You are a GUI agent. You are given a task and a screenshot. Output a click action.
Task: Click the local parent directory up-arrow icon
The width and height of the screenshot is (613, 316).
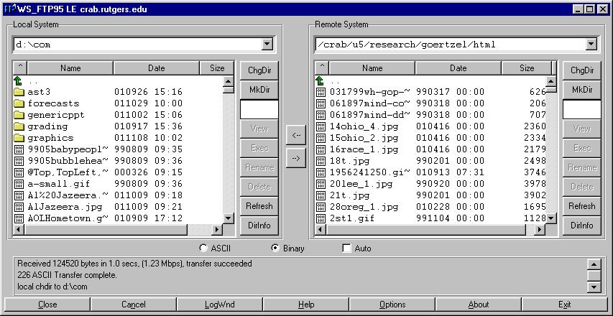coord(19,80)
